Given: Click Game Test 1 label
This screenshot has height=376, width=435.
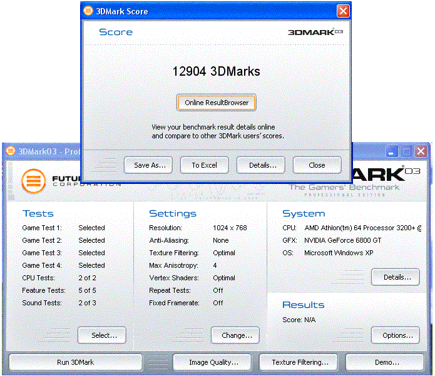Looking at the screenshot, I should click(x=42, y=228).
